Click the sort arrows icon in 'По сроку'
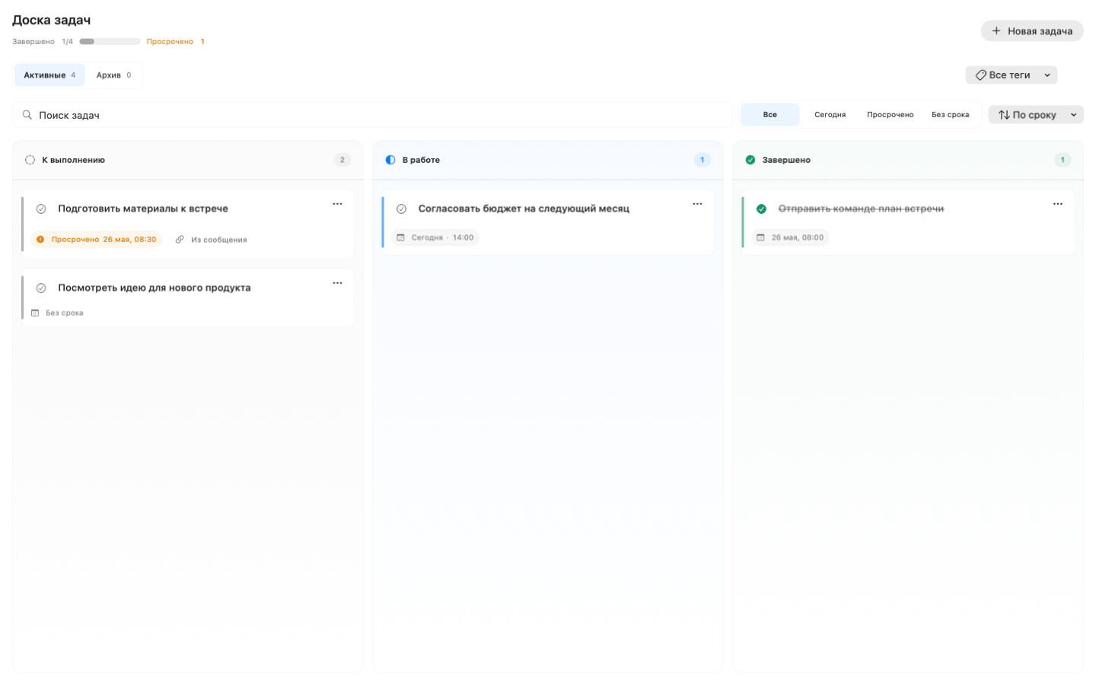The image size is (1096, 685). pos(1004,115)
